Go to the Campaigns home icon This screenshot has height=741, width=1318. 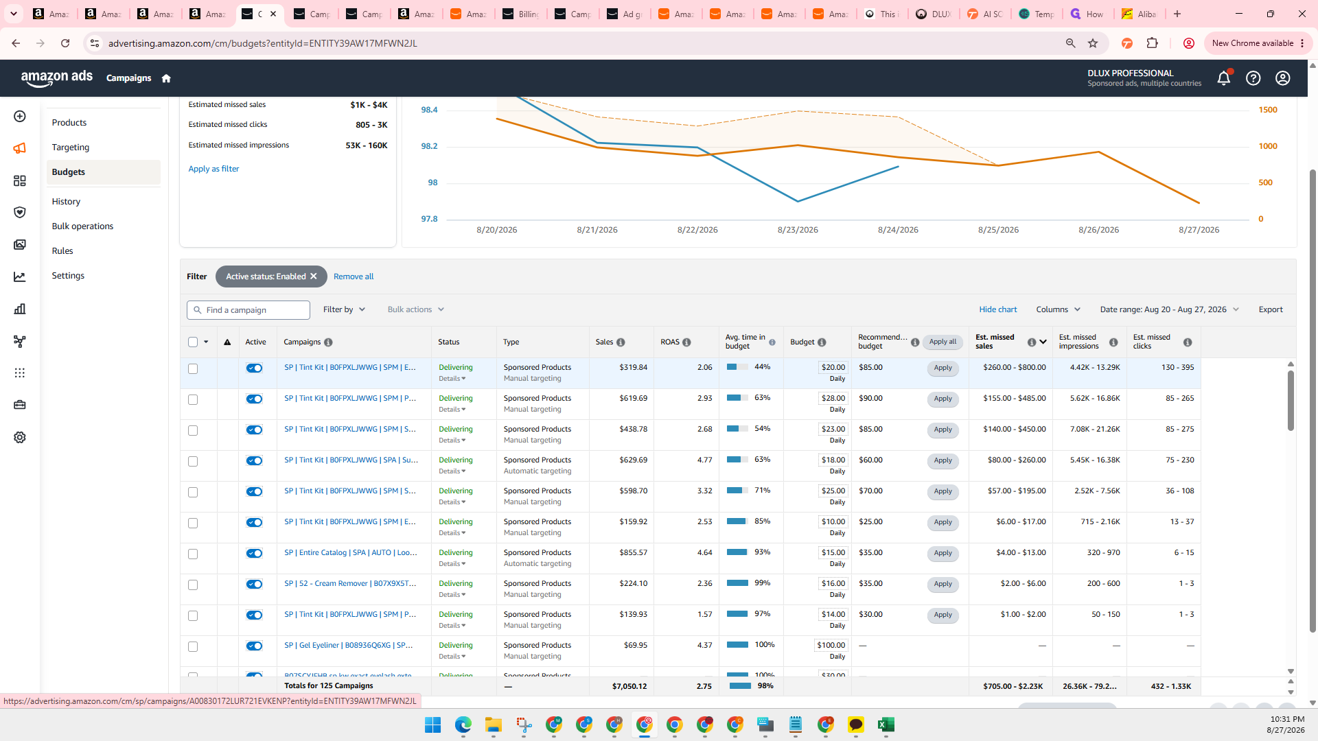click(x=166, y=78)
